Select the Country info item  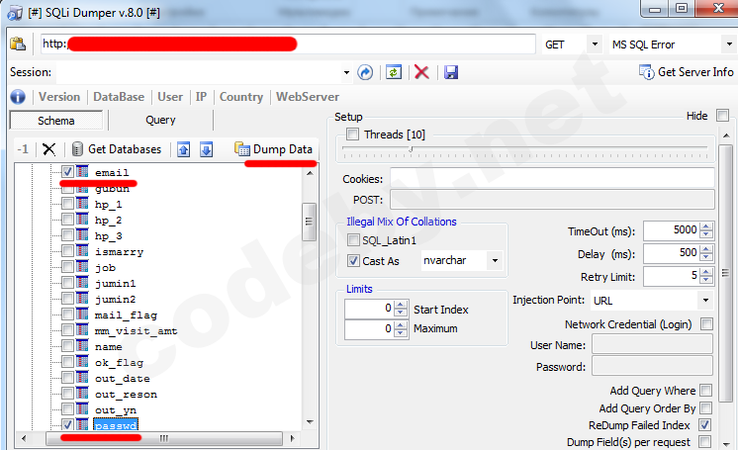[x=241, y=97]
